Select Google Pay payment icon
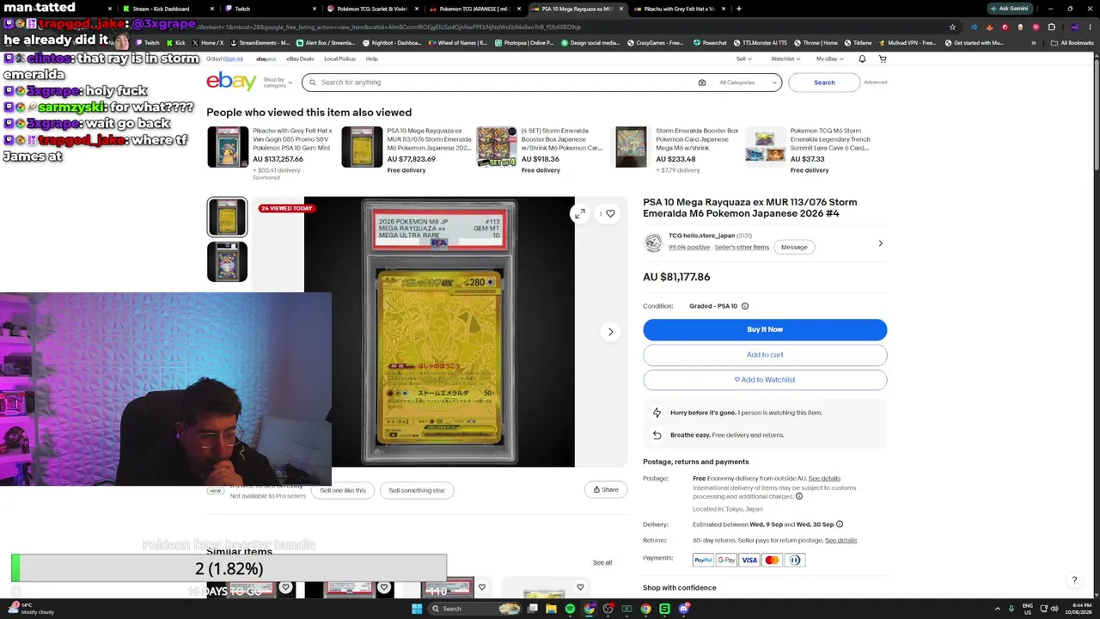The height and width of the screenshot is (619, 1100). (x=726, y=561)
